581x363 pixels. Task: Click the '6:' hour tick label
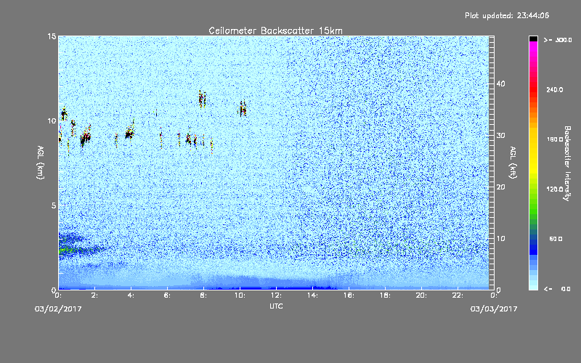[168, 295]
